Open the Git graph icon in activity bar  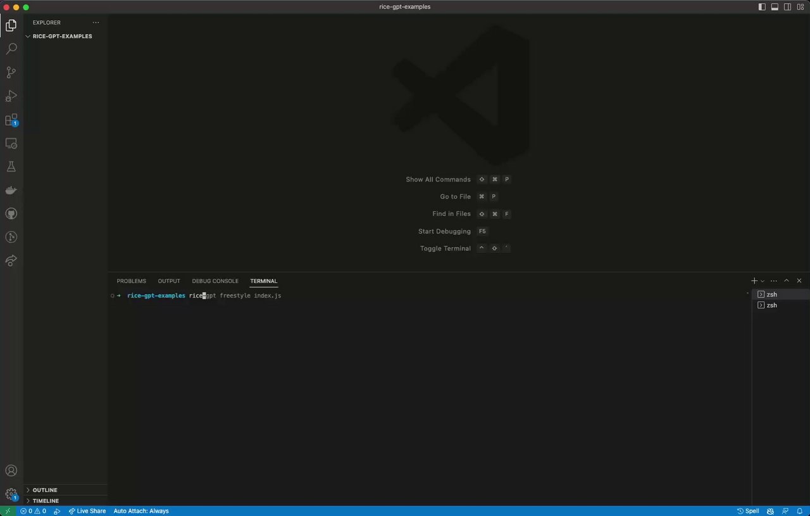11,237
